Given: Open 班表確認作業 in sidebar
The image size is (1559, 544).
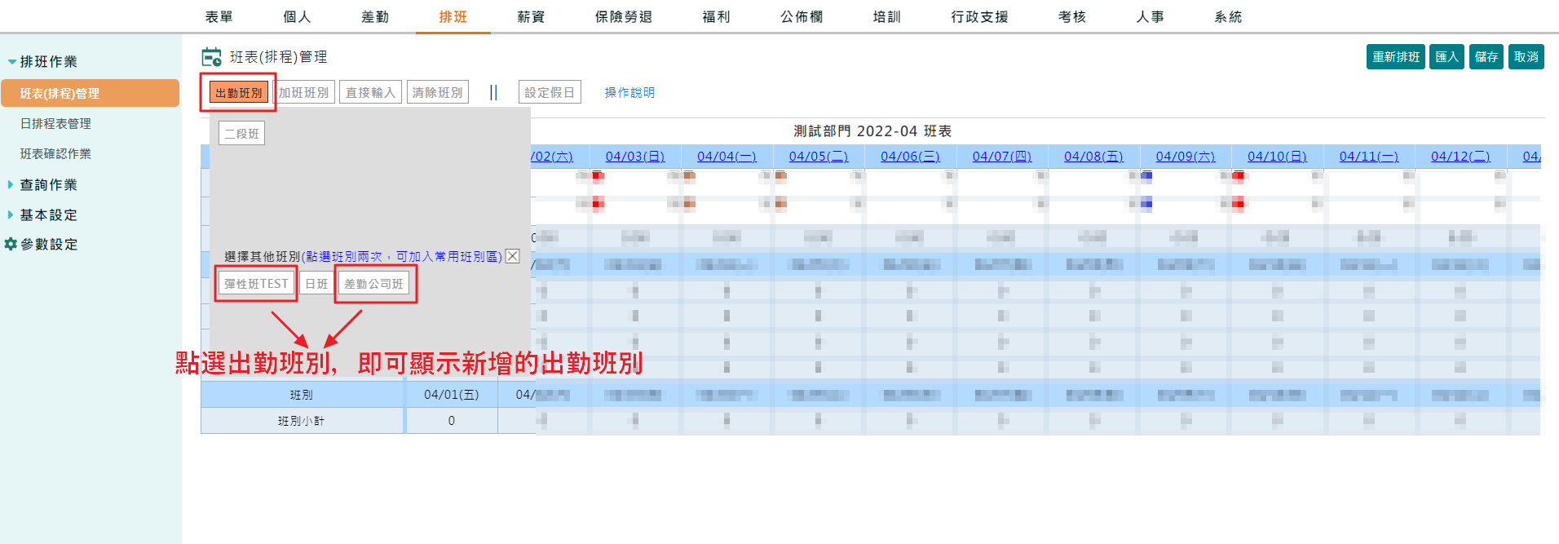Looking at the screenshot, I should coord(55,153).
